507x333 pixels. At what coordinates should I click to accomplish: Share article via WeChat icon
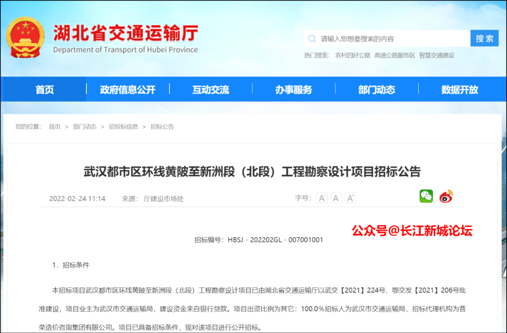tap(426, 197)
